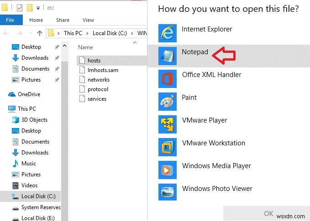
Task: Select the services file name
Action: click(x=97, y=99)
